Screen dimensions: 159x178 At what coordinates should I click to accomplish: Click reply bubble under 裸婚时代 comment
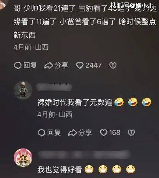(41, 133)
